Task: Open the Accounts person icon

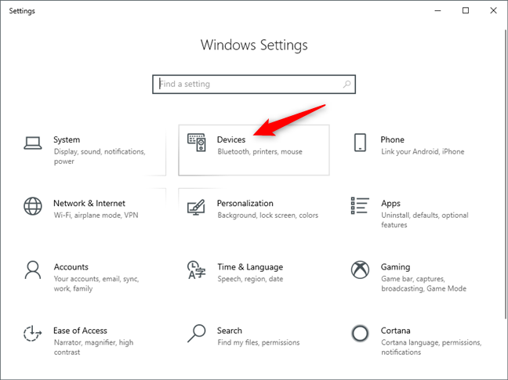Action: click(x=33, y=270)
